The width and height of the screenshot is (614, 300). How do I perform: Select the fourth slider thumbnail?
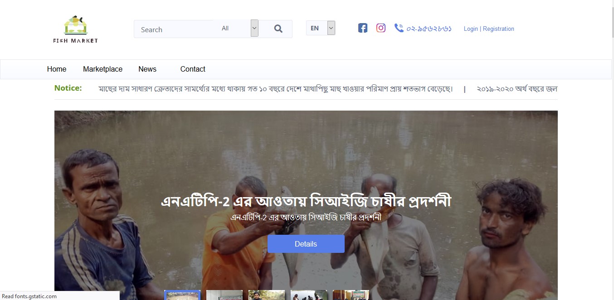pos(309,295)
